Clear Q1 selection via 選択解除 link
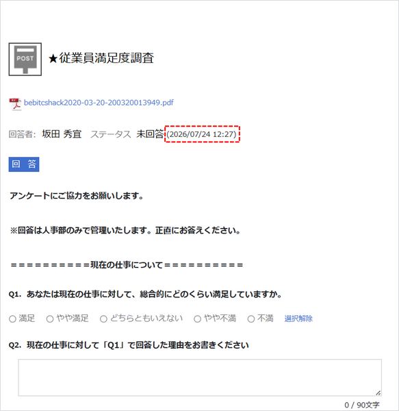399x411 pixels. click(298, 319)
